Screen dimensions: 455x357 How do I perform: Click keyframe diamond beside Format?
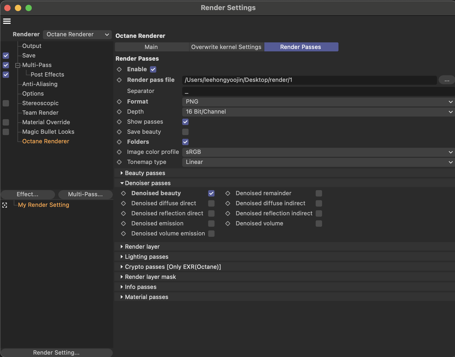tap(119, 102)
